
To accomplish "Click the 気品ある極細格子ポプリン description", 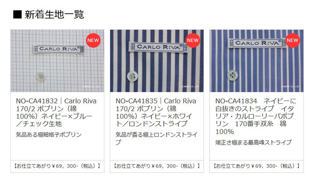I will click(x=49, y=135).
